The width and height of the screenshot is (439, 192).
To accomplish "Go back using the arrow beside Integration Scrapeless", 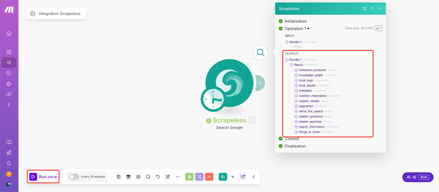I will point(33,14).
